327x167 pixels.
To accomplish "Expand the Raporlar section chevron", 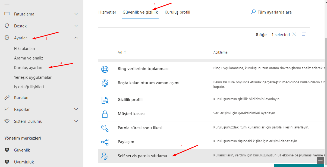I will click(x=76, y=109).
